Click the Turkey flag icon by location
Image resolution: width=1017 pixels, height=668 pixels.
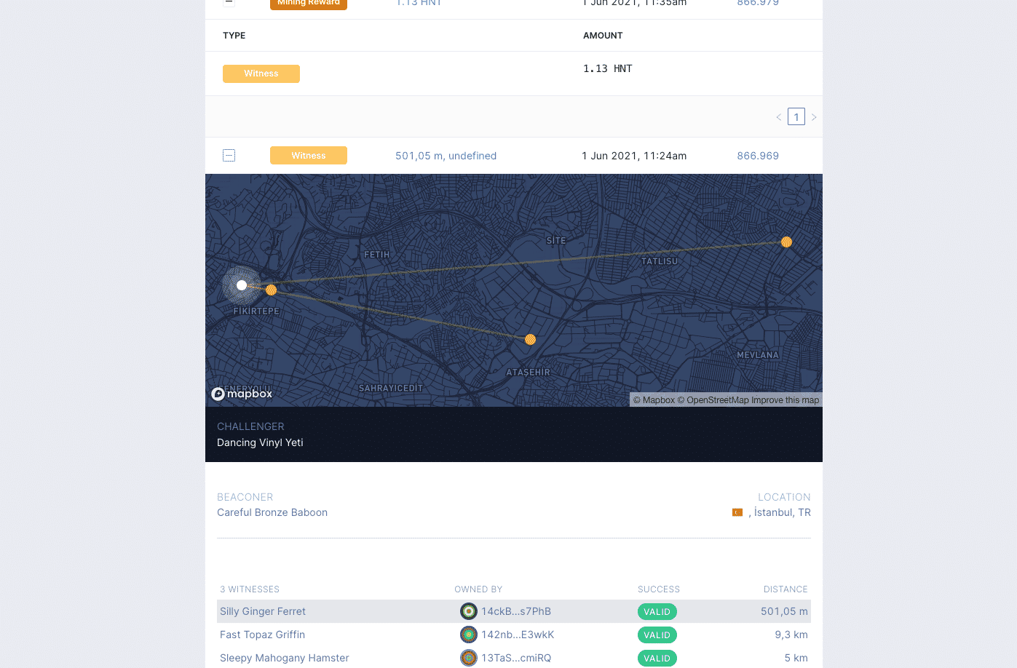(x=737, y=513)
